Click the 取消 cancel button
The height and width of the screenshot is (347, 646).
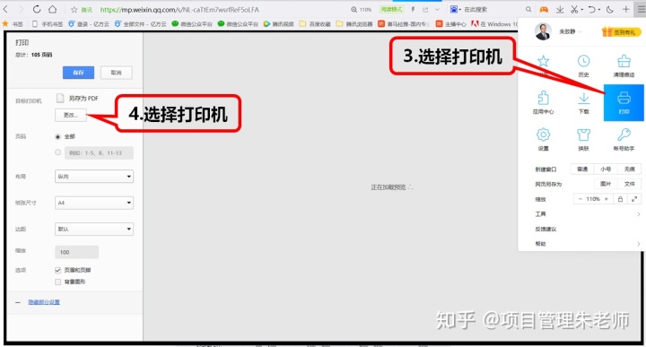[116, 73]
